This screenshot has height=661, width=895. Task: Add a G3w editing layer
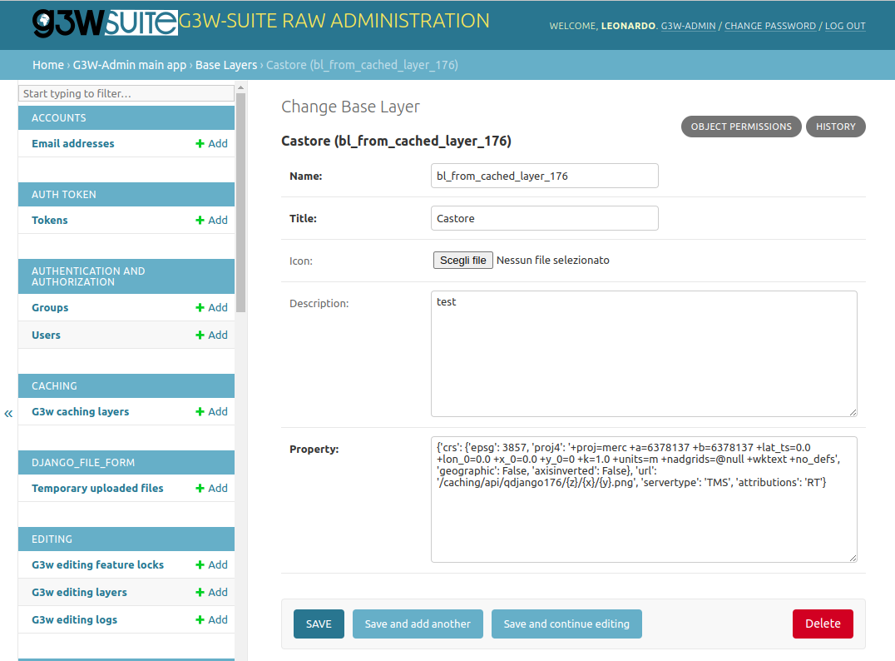coord(212,592)
